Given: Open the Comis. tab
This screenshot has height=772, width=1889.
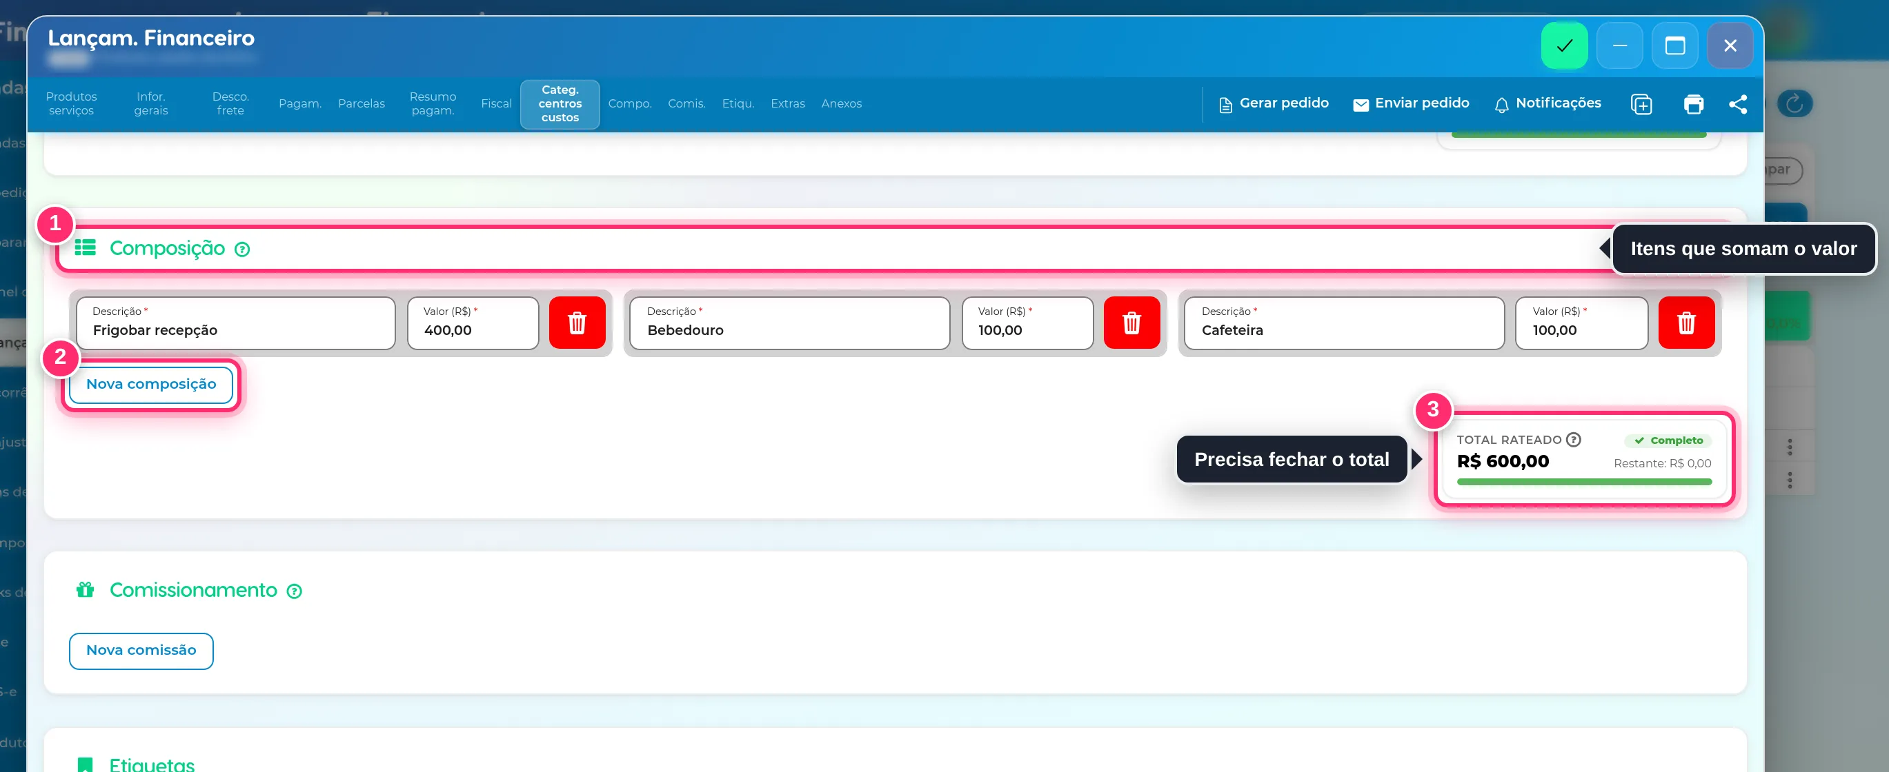Looking at the screenshot, I should (686, 103).
